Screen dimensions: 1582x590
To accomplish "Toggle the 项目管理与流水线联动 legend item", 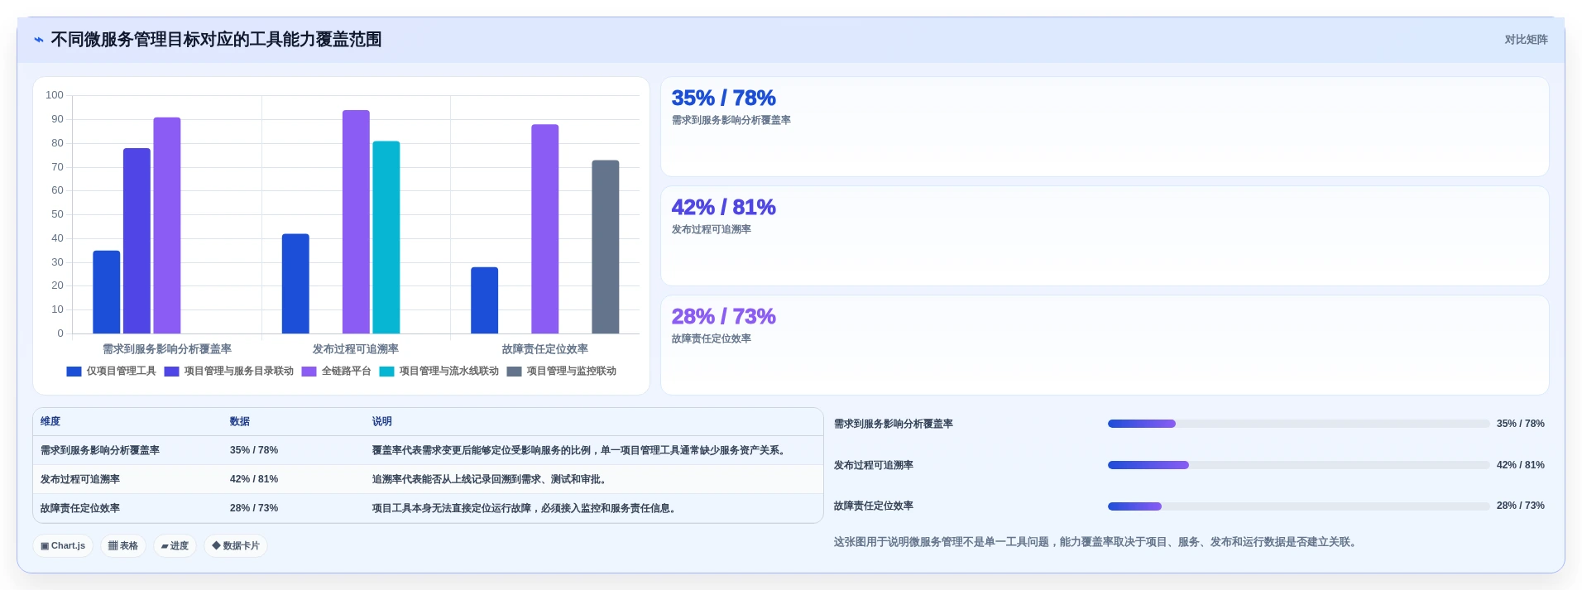I will [x=439, y=372].
